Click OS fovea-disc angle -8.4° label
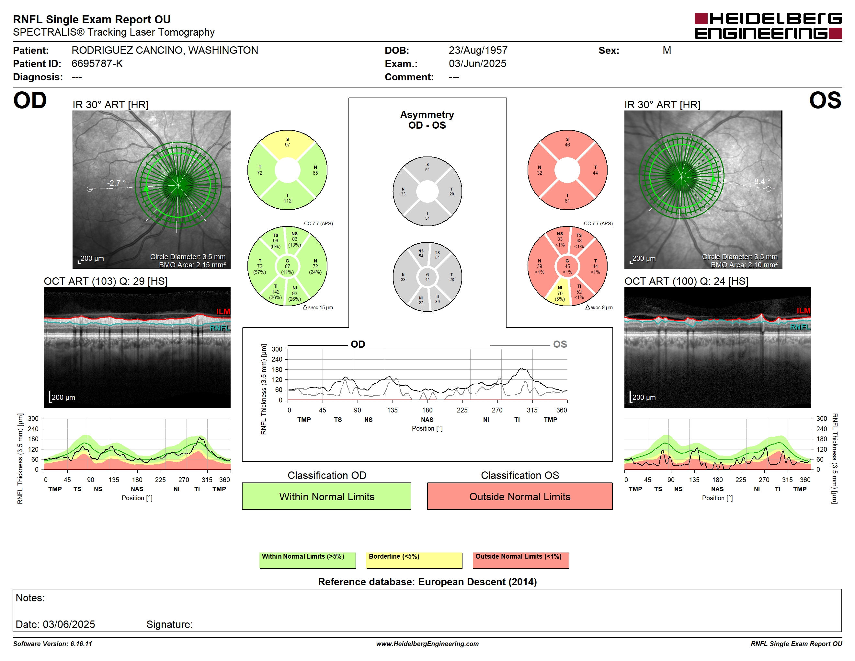Viewport: 855px width, 661px height. coord(761,181)
